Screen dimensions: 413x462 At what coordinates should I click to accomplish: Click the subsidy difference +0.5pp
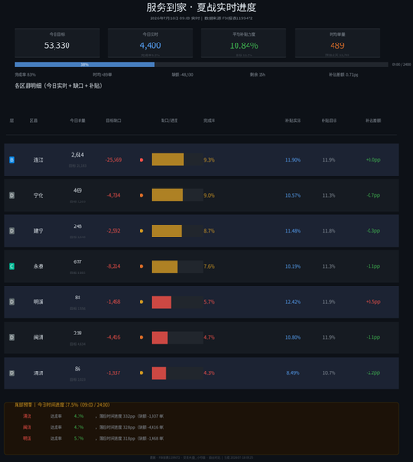click(373, 302)
